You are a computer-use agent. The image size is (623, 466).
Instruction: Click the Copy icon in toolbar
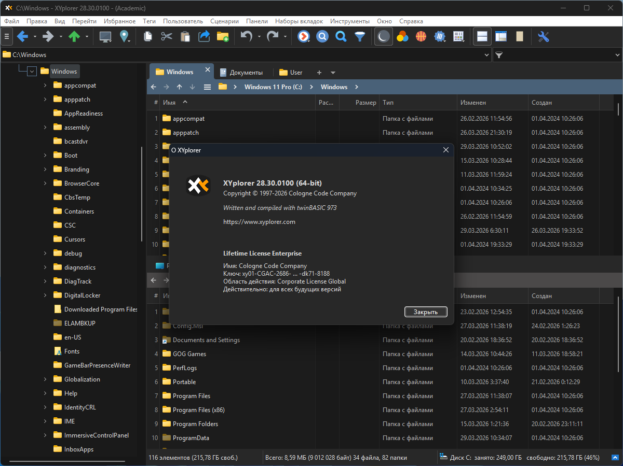(148, 36)
